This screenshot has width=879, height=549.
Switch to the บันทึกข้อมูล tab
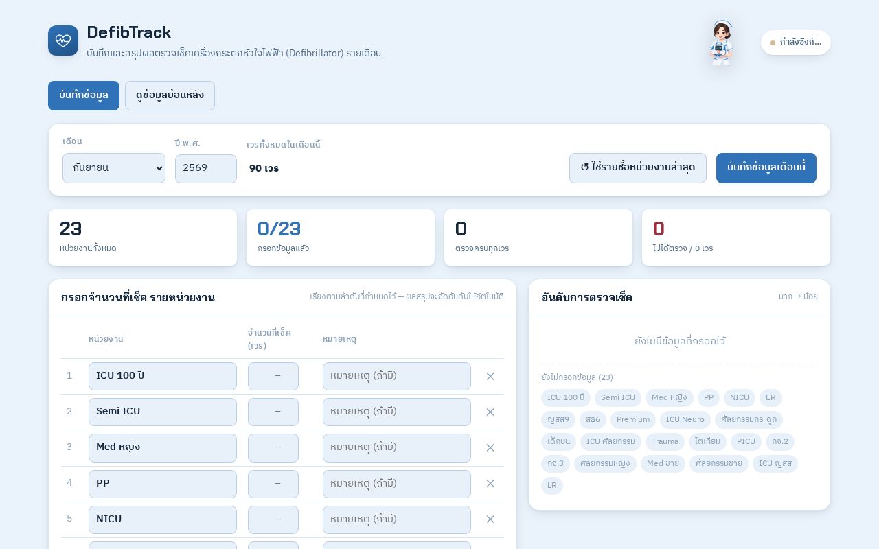pyautogui.click(x=84, y=95)
